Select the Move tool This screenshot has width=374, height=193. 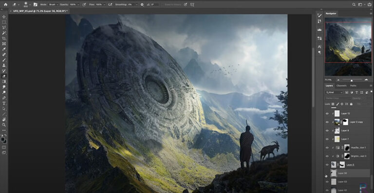pos(4,17)
